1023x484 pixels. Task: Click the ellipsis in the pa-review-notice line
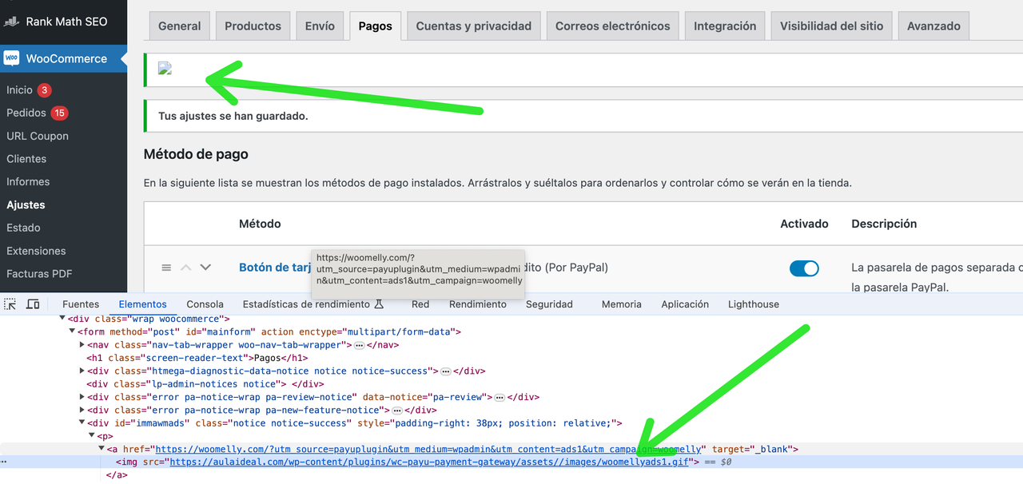500,397
